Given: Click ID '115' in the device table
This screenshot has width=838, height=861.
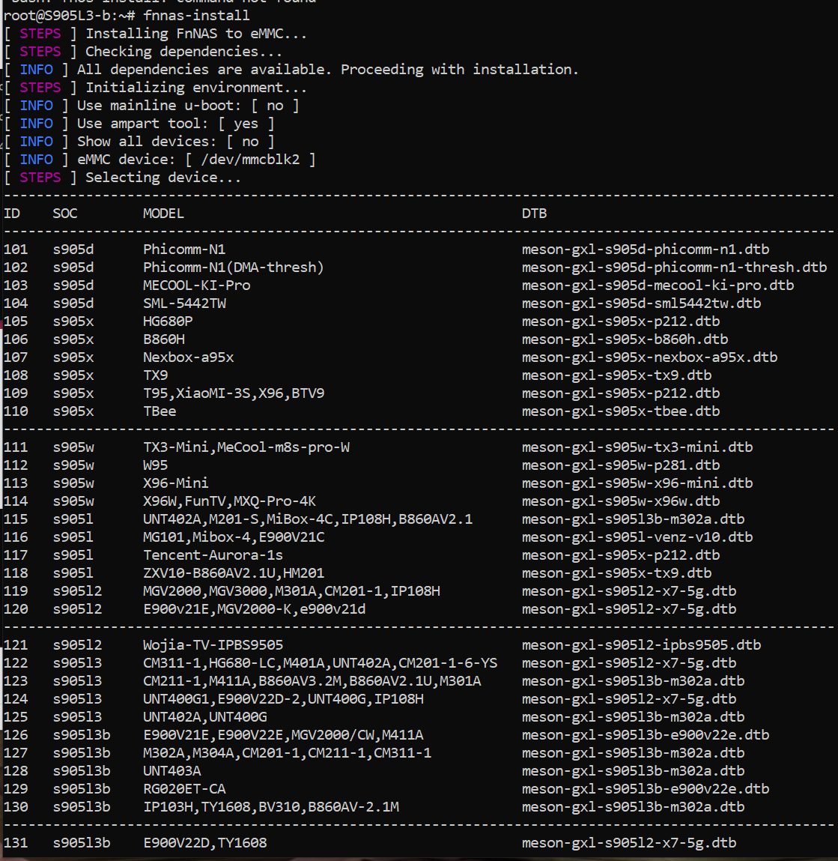Looking at the screenshot, I should [16, 519].
